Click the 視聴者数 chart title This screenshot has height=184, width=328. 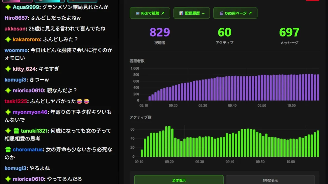[x=137, y=61]
